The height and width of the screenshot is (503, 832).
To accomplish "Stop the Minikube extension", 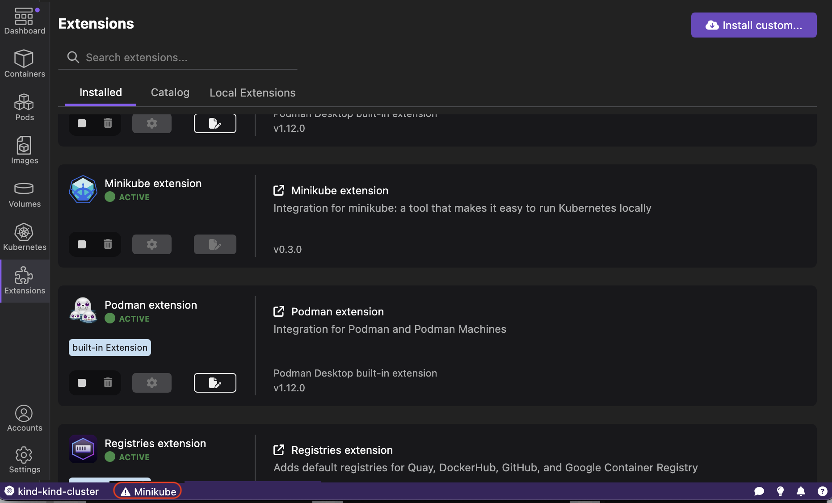I will click(82, 244).
